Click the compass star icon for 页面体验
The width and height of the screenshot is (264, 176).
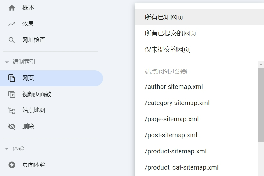point(12,165)
